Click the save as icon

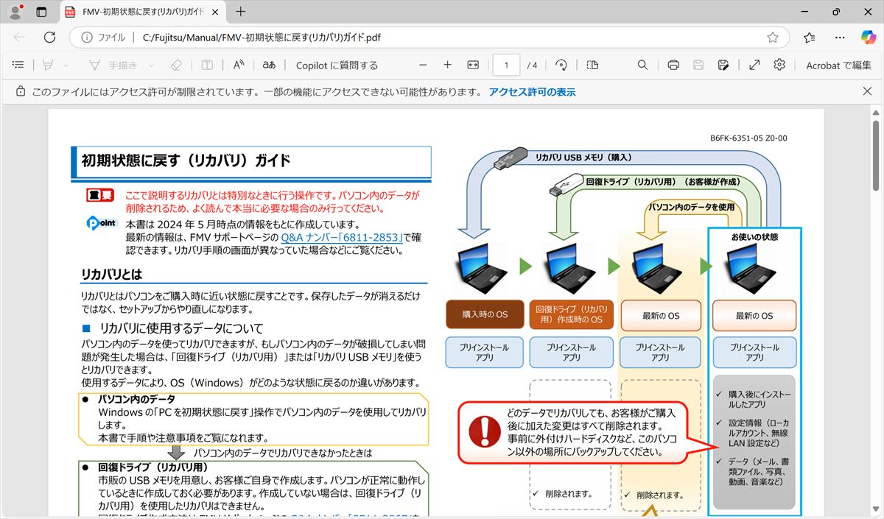723,65
